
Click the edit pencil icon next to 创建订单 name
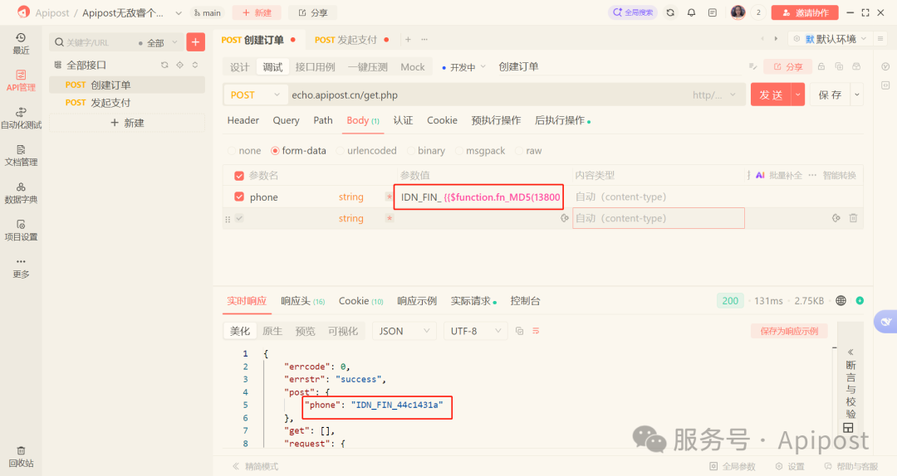pyautogui.click(x=752, y=67)
